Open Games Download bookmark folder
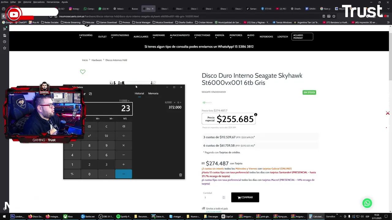Screen dimensions: 392x220 [107, 22]
